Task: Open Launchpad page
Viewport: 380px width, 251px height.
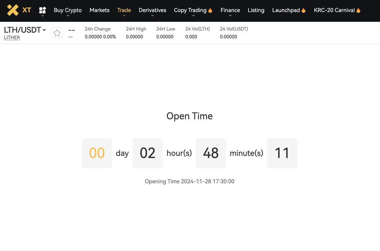Action: pyautogui.click(x=286, y=10)
